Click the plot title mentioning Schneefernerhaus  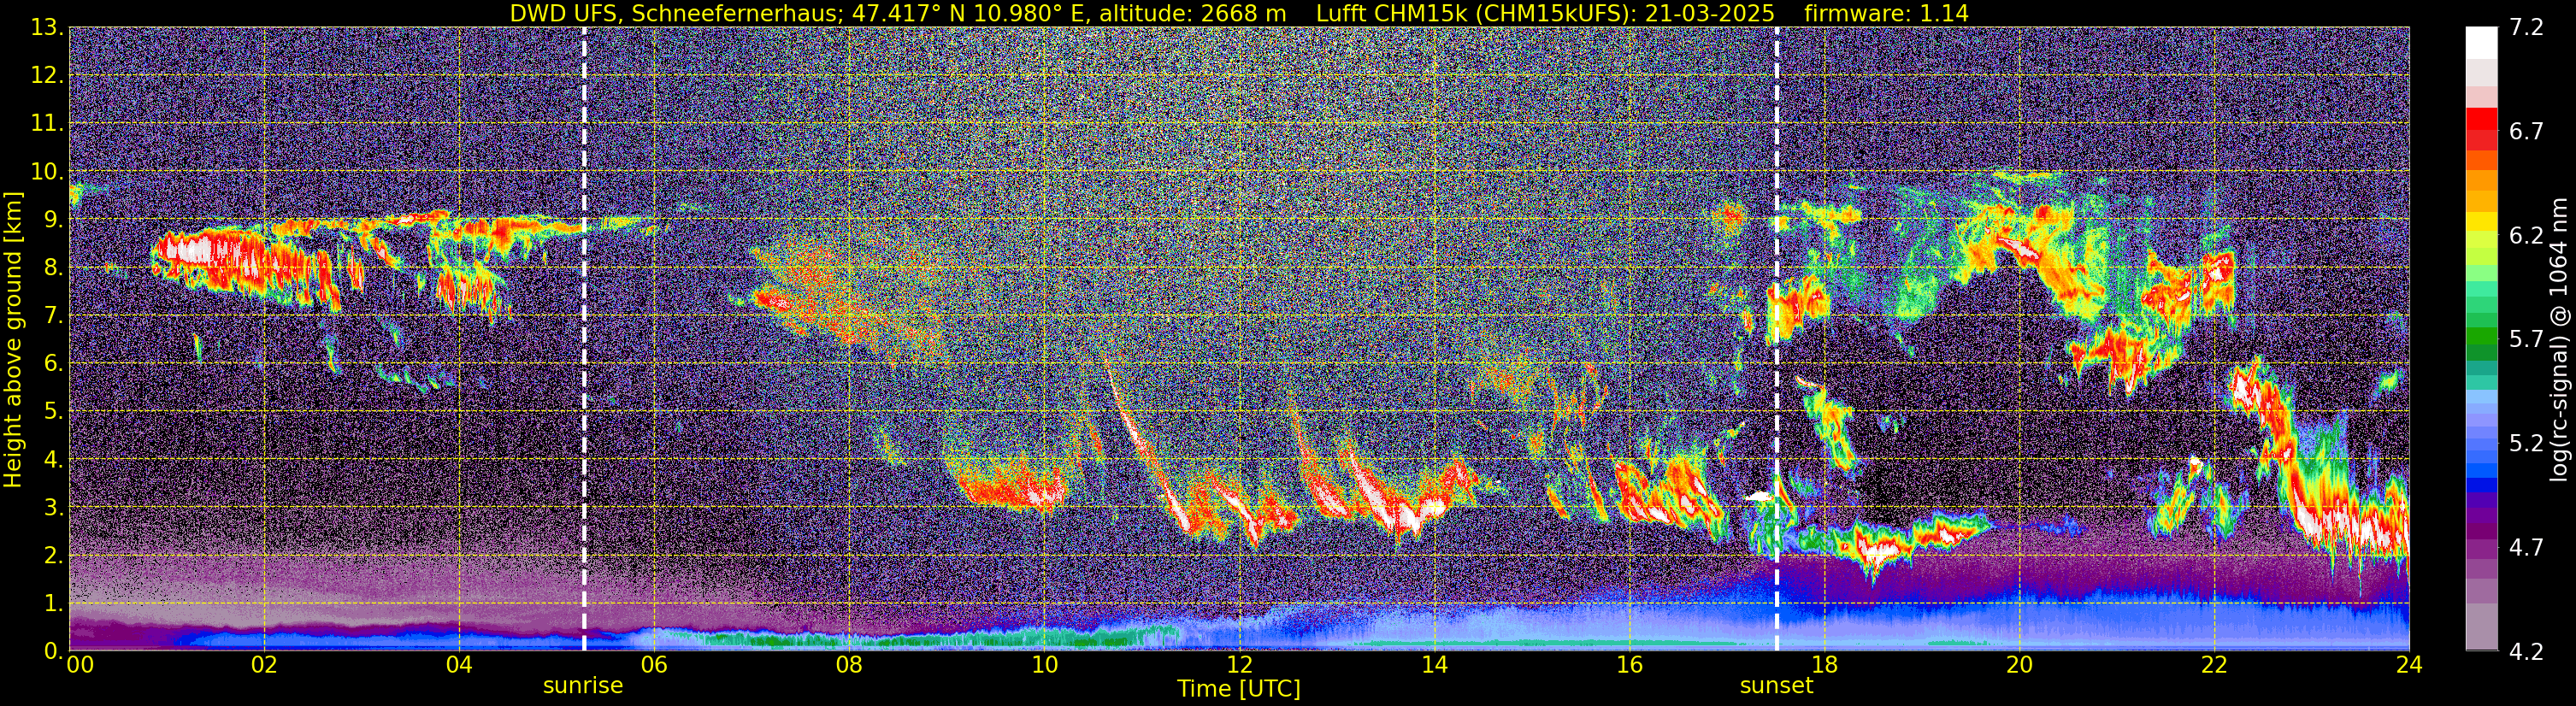(x=1239, y=13)
